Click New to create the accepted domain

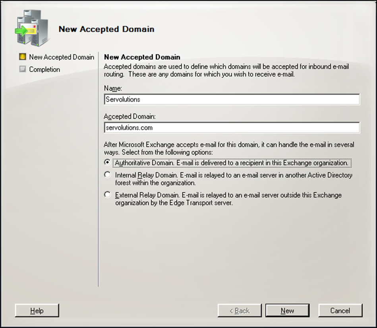click(x=287, y=311)
